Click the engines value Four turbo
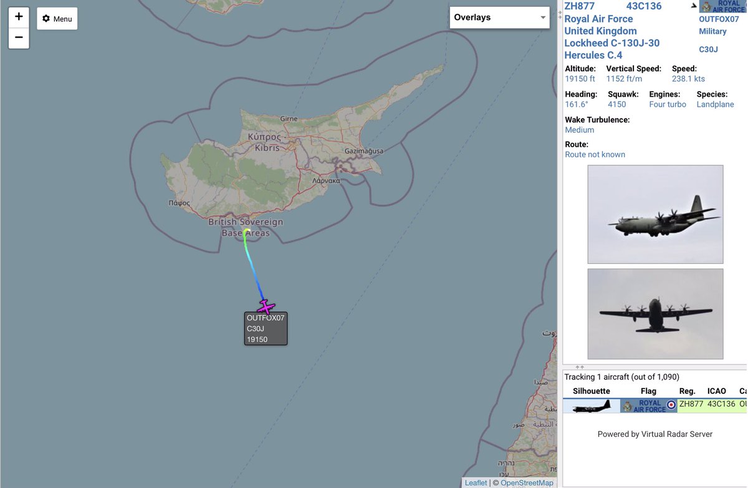Image resolution: width=748 pixels, height=488 pixels. [668, 104]
